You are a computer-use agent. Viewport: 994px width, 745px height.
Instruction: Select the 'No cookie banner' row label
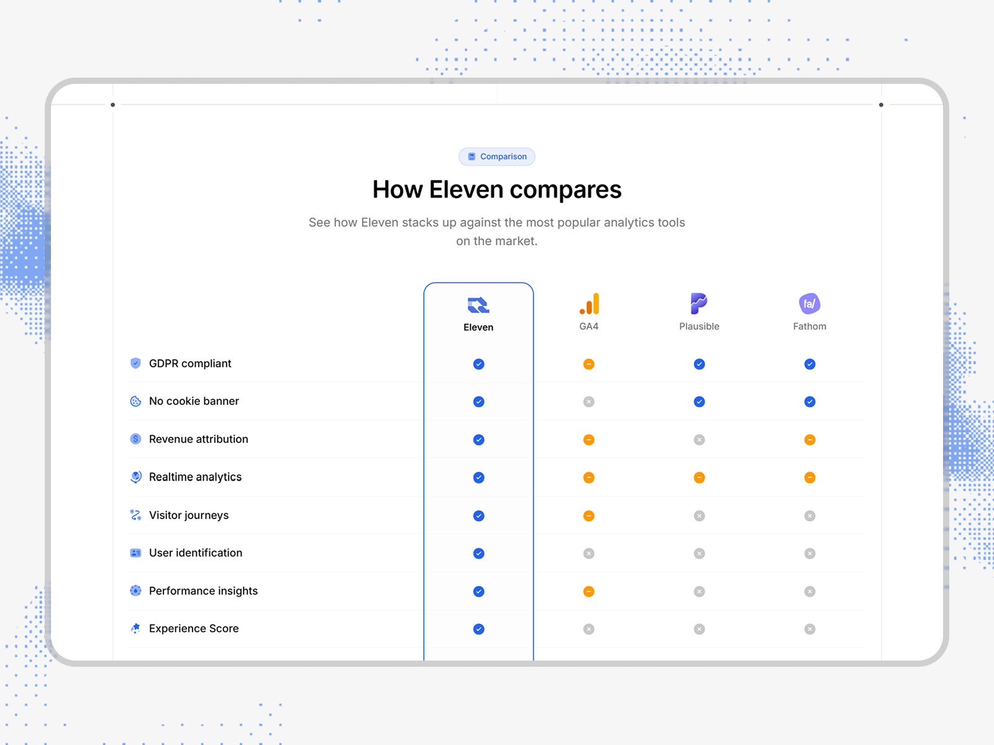pyautogui.click(x=194, y=401)
